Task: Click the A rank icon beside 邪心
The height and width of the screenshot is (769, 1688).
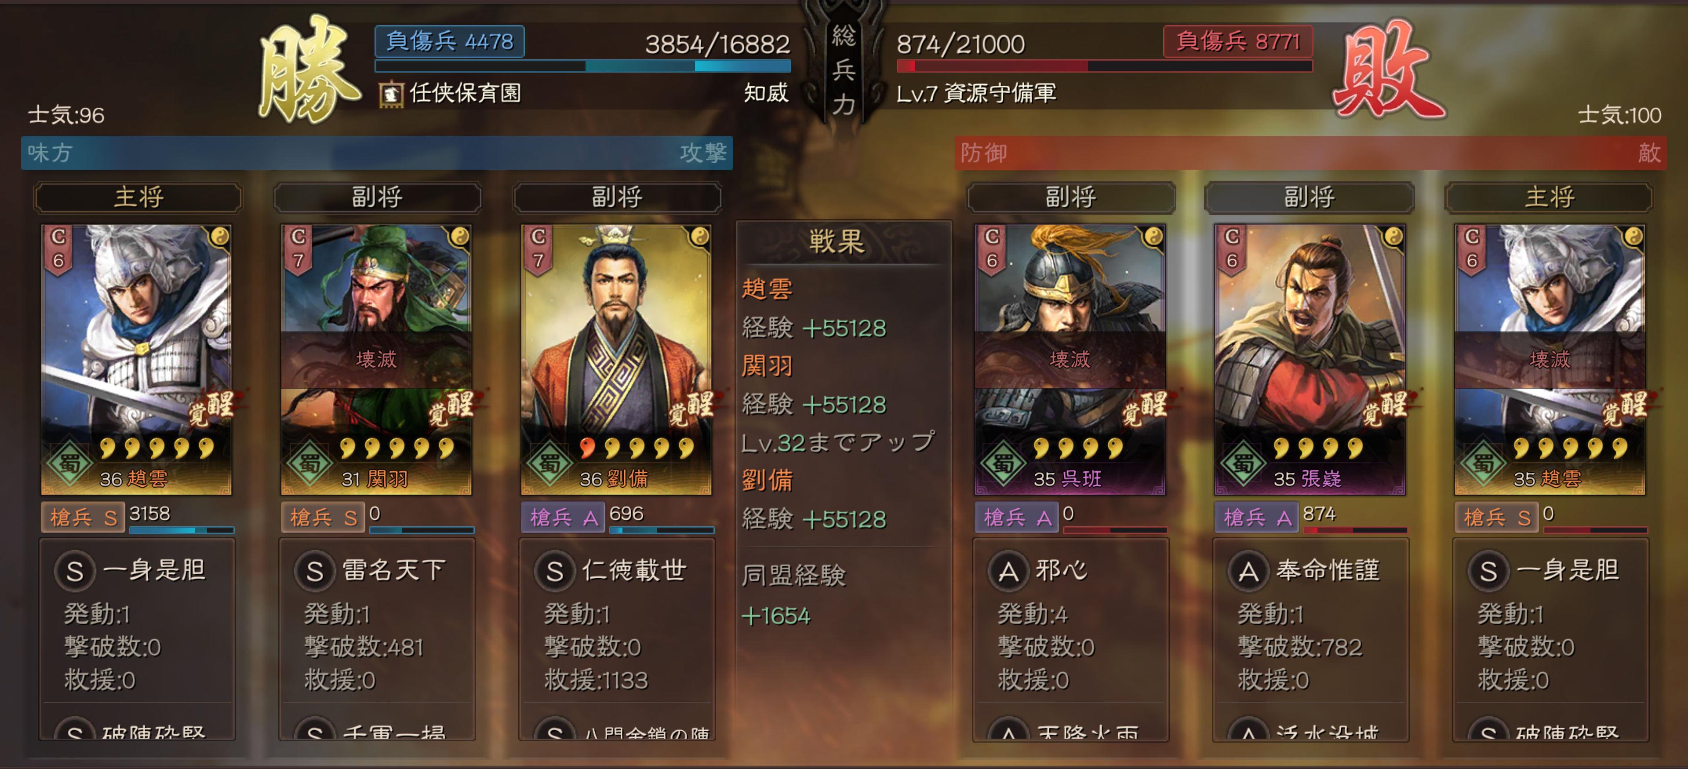Action: pyautogui.click(x=1008, y=571)
